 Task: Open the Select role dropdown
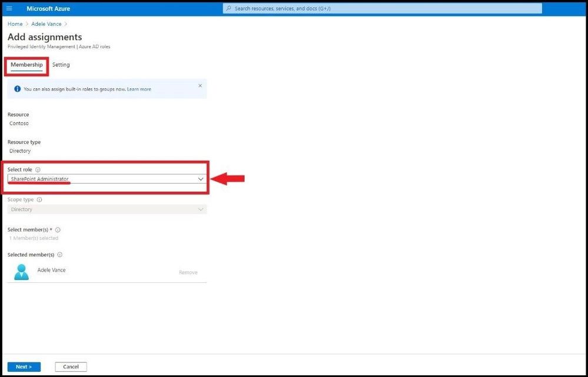point(107,179)
